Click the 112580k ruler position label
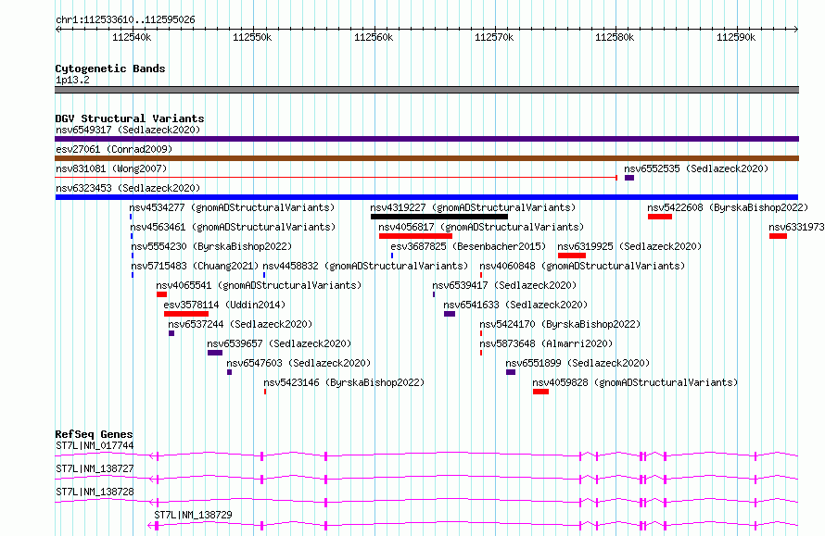 (615, 37)
